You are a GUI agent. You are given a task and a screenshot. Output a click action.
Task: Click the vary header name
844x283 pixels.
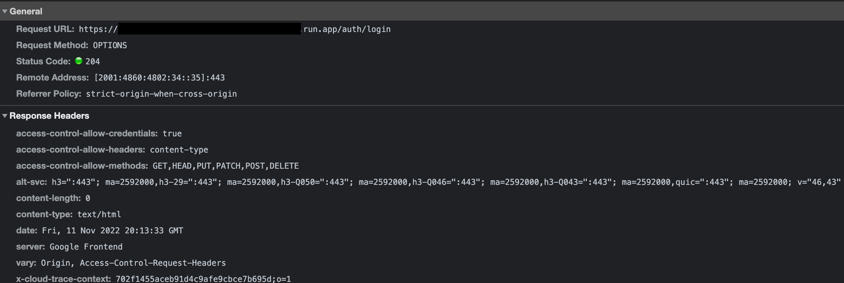(x=26, y=263)
